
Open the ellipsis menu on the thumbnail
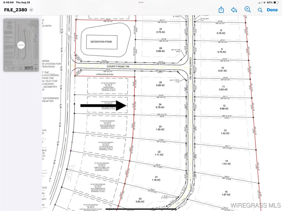(x=21, y=45)
